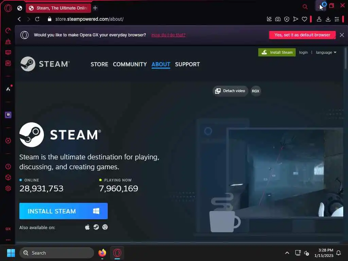The height and width of the screenshot is (261, 348).
Task: Click the Detach video button
Action: pyautogui.click(x=230, y=91)
